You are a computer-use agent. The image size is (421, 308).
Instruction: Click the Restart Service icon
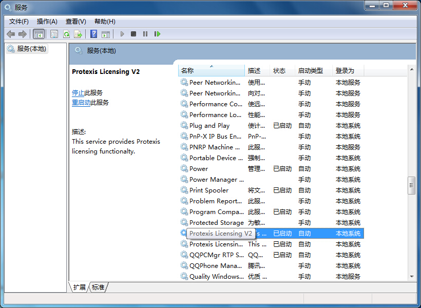[x=157, y=34]
